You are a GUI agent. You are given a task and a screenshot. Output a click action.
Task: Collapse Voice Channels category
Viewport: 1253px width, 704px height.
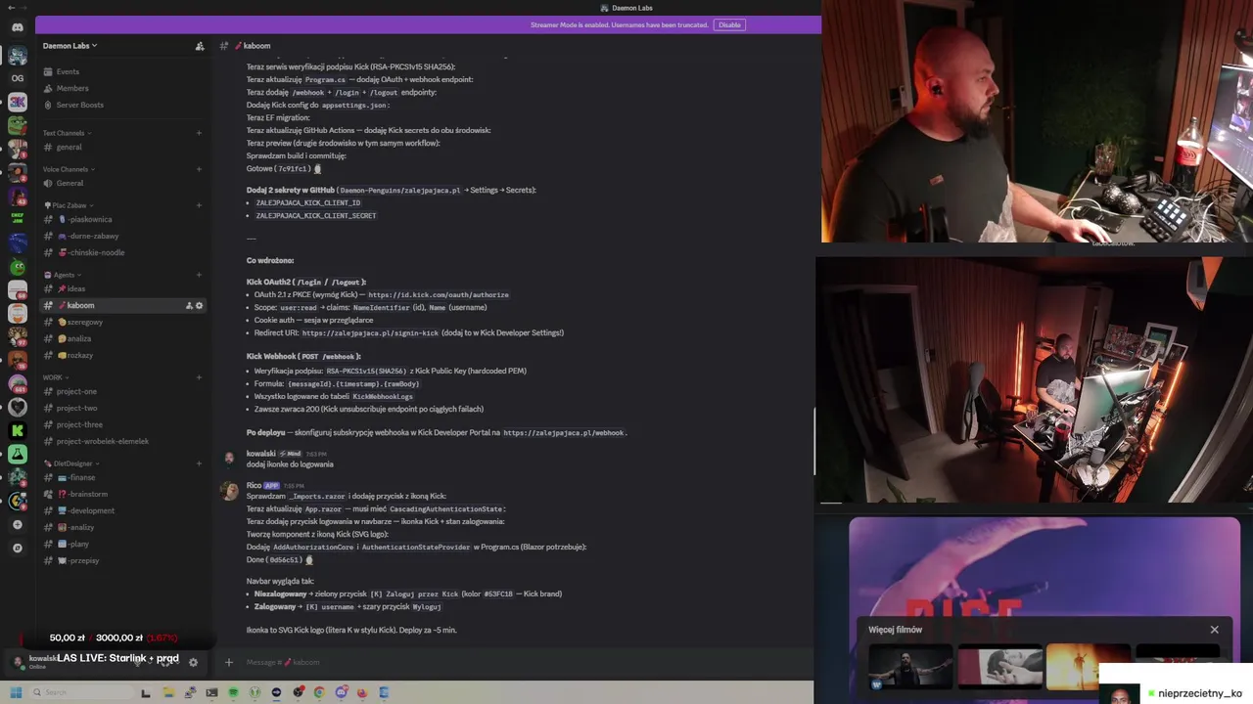[x=69, y=169]
